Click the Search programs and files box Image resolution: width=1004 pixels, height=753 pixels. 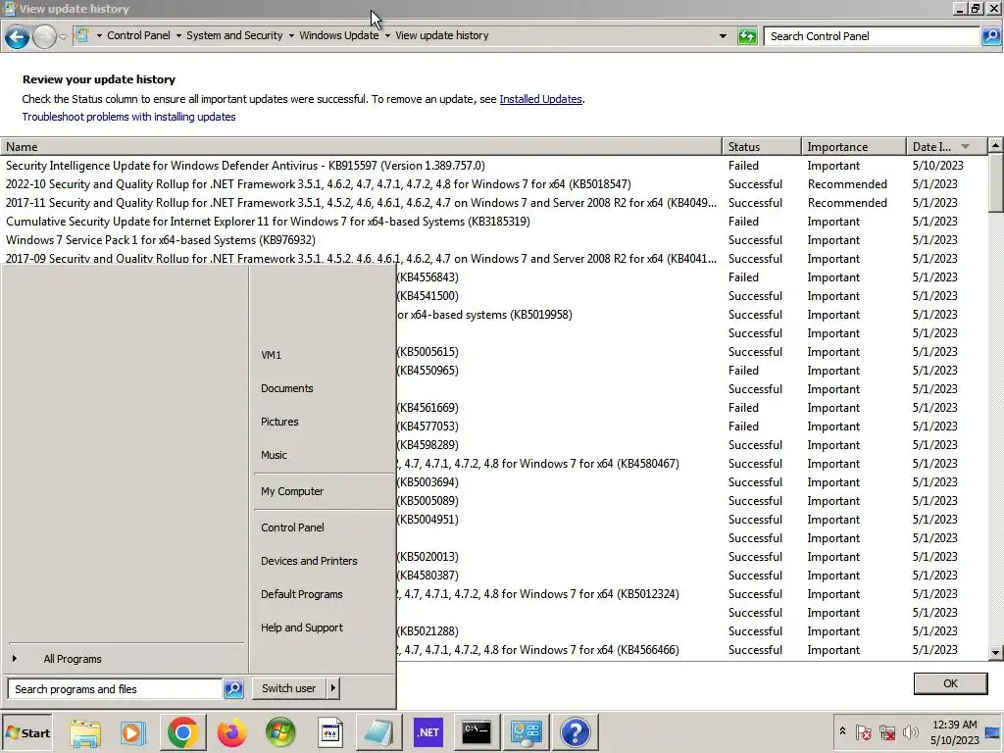116,689
